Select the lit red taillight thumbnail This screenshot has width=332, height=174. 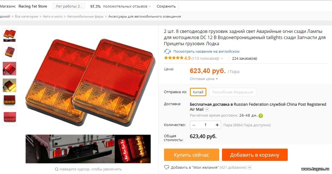coord(9,68)
